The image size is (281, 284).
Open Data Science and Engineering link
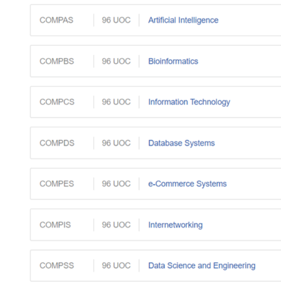coord(202,265)
